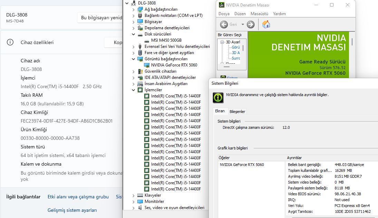
Task: Select NVIDIA GeForce RTX 5060 in Öğeler list
Action: (x=242, y=165)
